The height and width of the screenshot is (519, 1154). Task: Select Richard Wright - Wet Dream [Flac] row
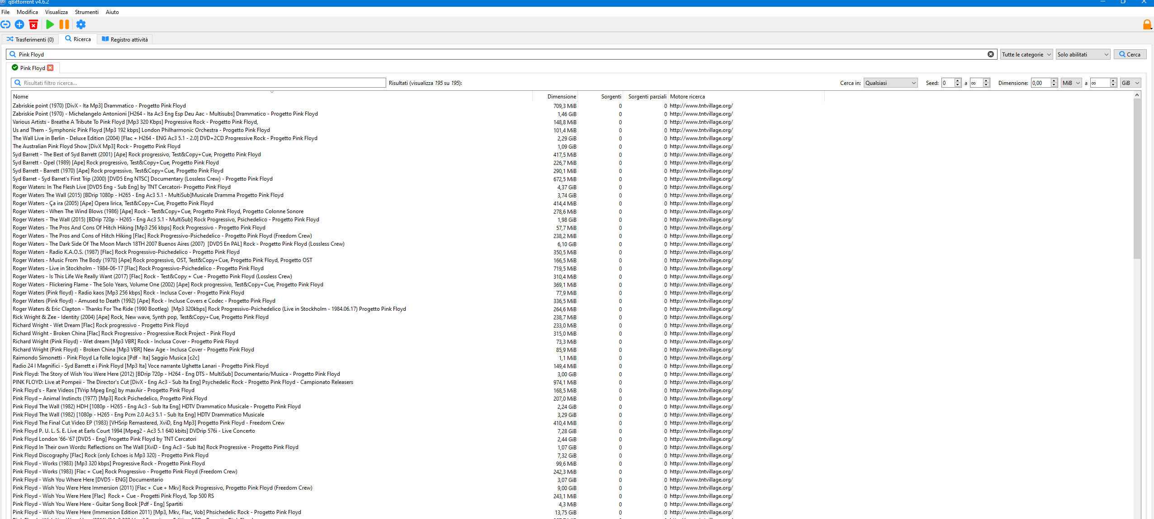click(x=418, y=325)
